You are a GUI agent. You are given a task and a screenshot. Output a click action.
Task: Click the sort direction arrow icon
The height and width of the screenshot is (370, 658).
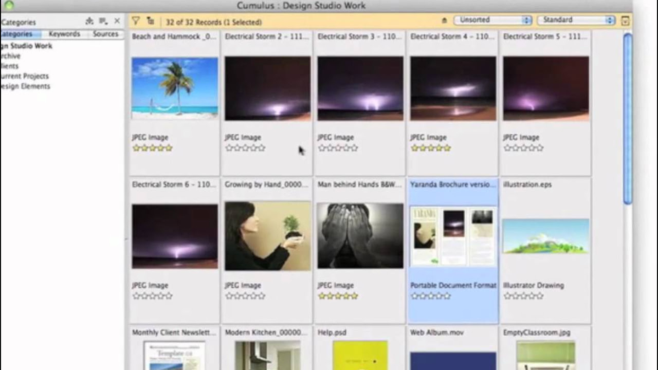(x=444, y=21)
